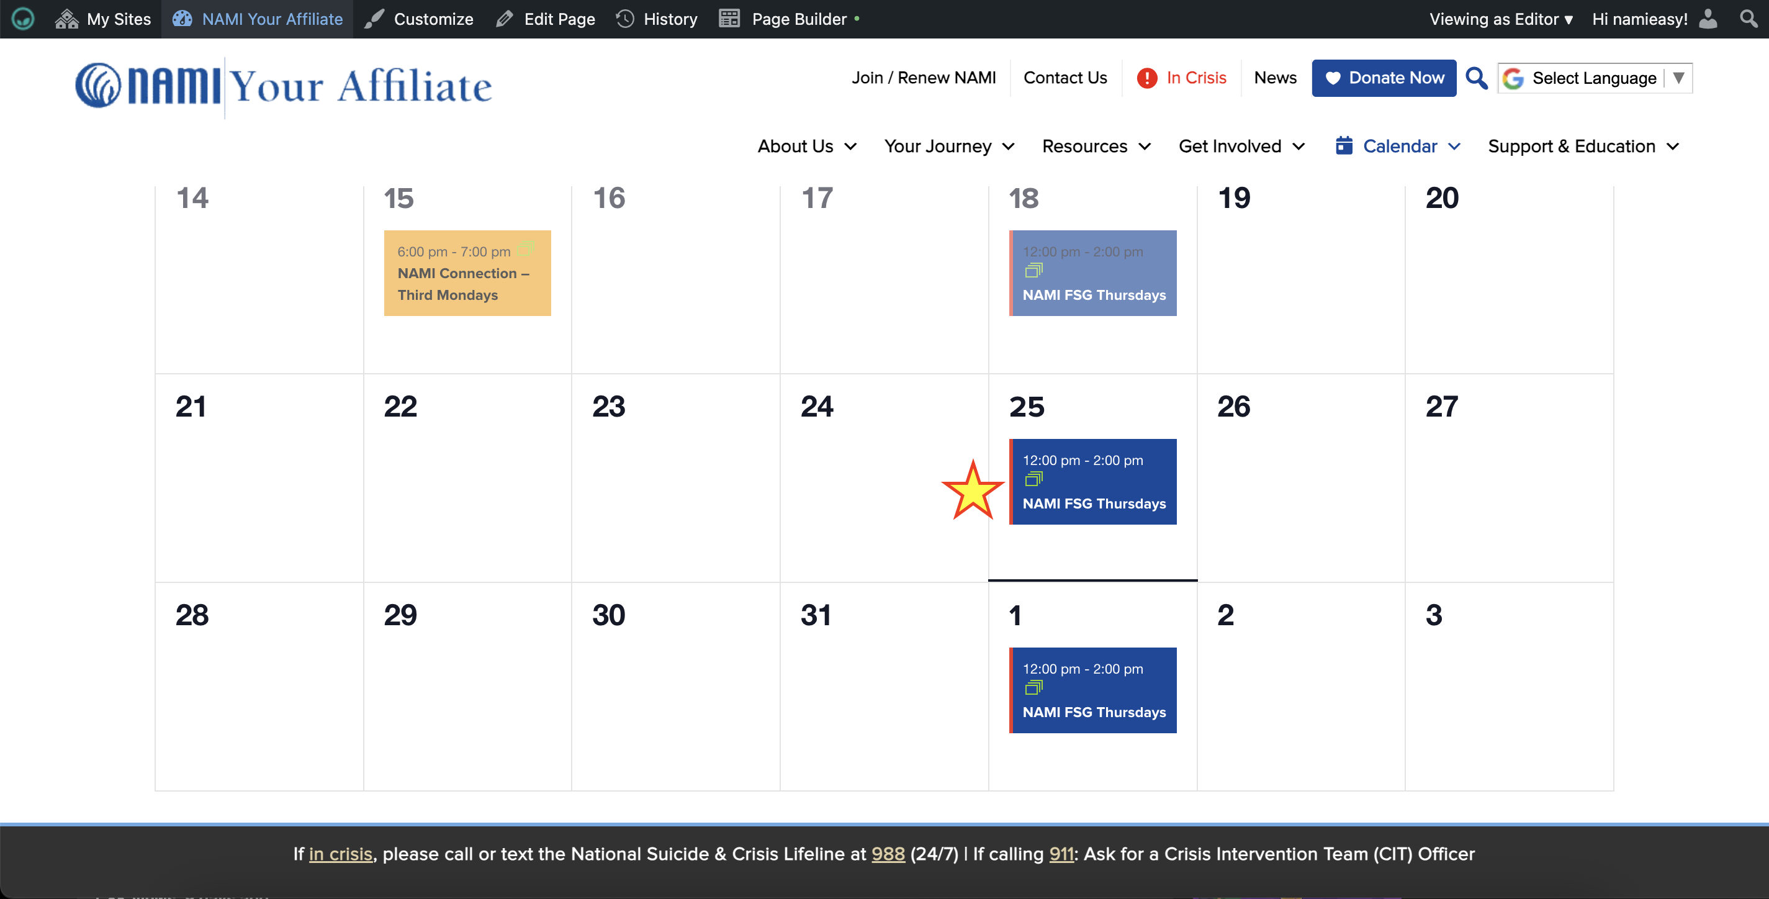
Task: Expand the About Us menu
Action: tap(807, 147)
